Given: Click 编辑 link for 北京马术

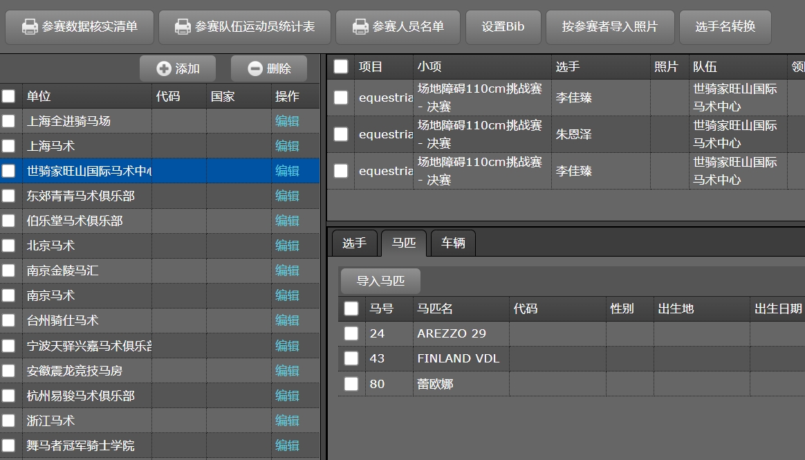Looking at the screenshot, I should click(287, 246).
